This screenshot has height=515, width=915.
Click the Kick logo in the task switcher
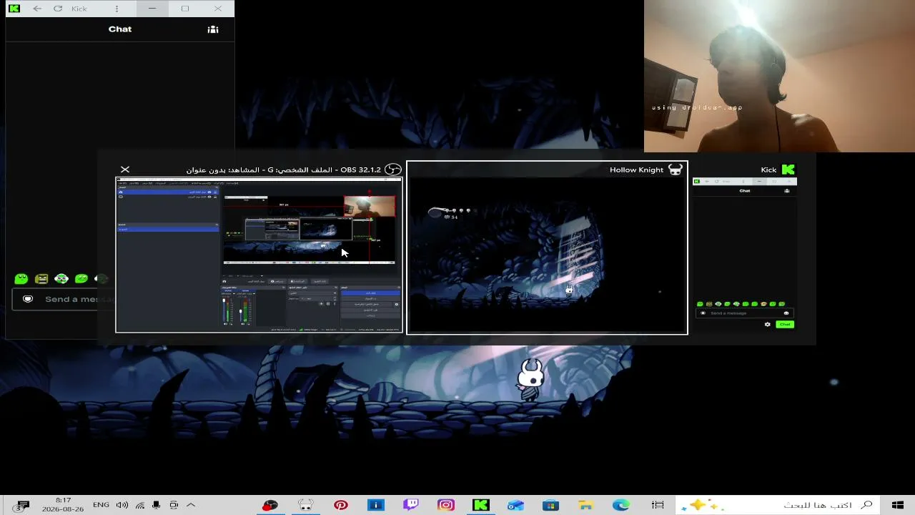tap(788, 170)
